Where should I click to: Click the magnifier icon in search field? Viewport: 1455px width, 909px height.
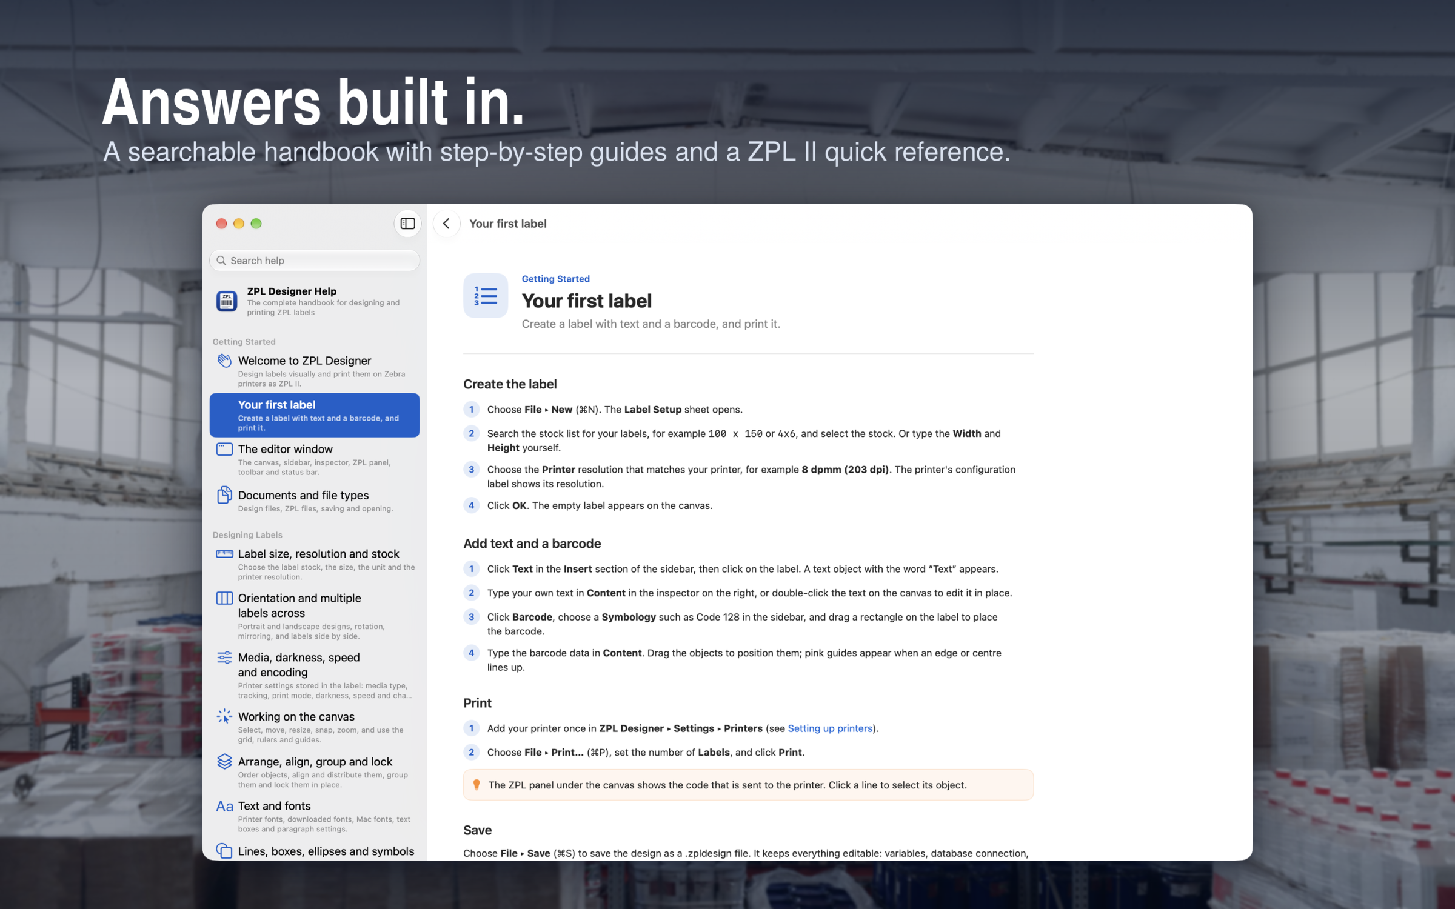tap(221, 261)
